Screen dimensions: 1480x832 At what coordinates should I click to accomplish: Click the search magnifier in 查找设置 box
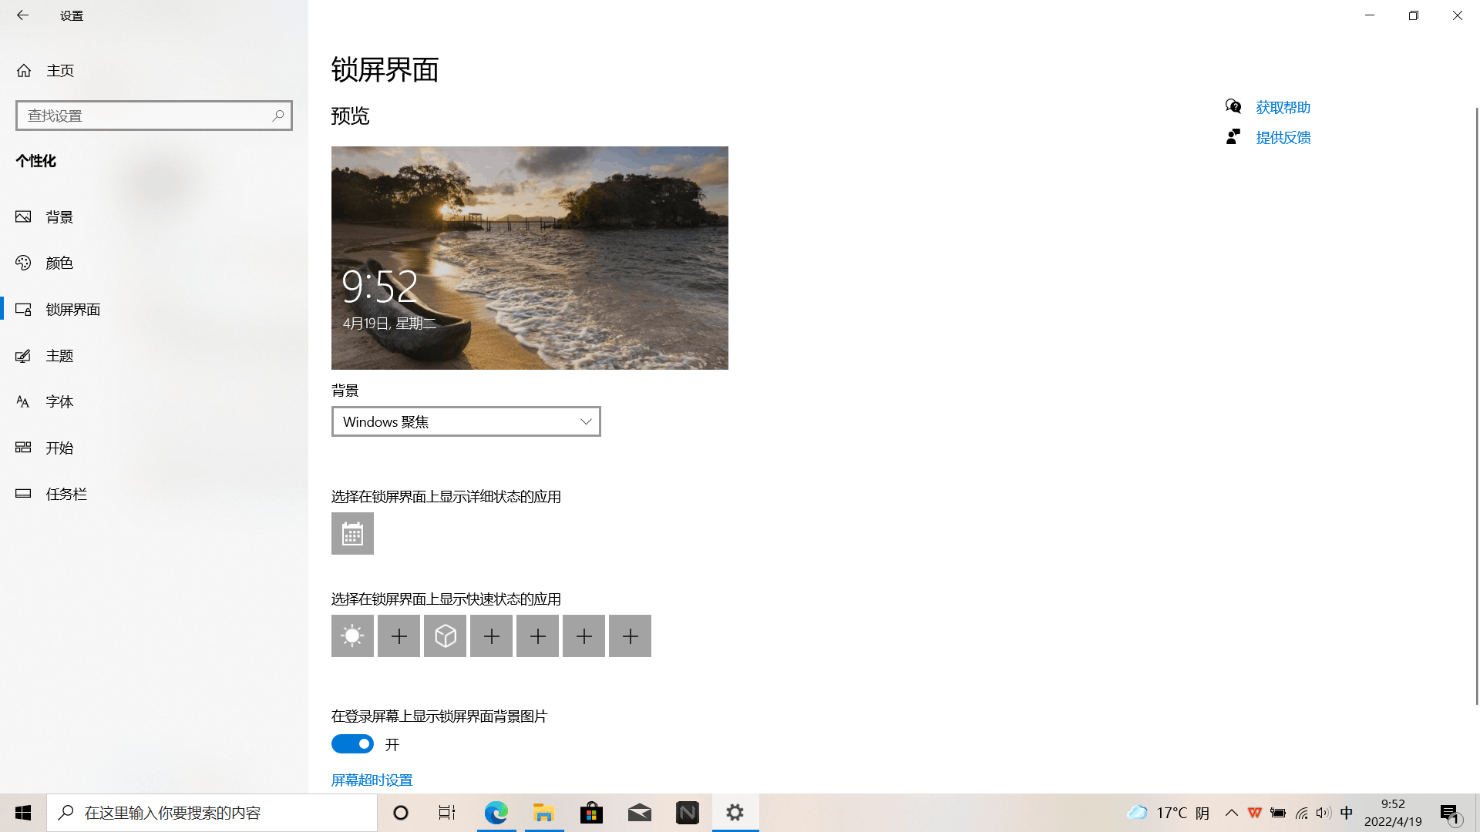pyautogui.click(x=278, y=116)
